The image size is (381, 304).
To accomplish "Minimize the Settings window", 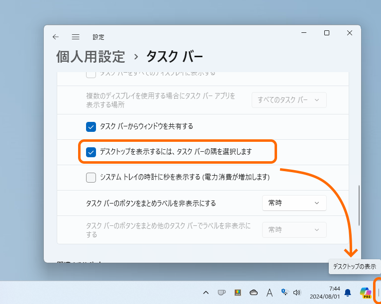I will point(304,33).
